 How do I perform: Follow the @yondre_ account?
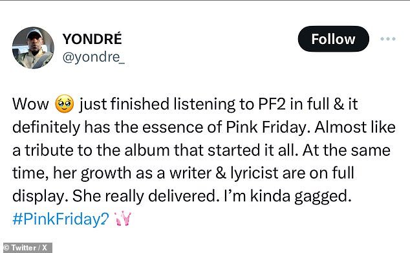pos(334,39)
